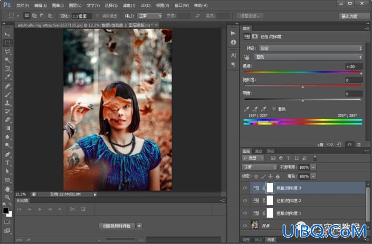Select the Magic Wand tool
The height and width of the screenshot is (244, 372).
click(7, 60)
